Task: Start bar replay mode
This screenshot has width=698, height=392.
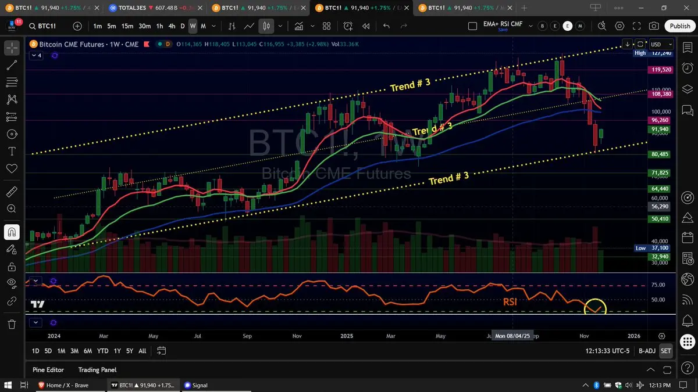Action: click(366, 26)
